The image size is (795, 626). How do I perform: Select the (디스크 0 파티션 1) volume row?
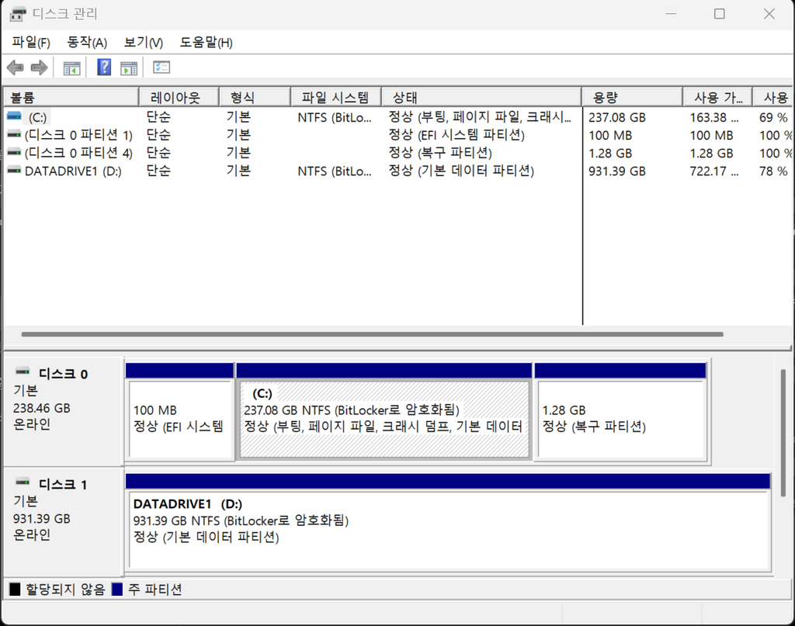397,135
